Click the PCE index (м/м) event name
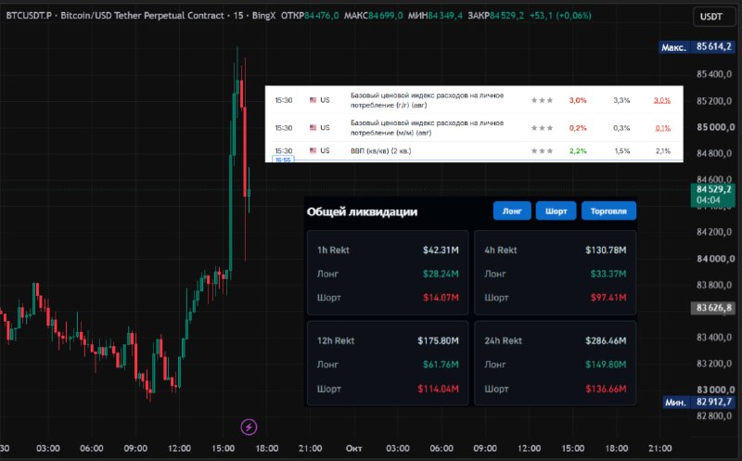The image size is (742, 461). 427,128
